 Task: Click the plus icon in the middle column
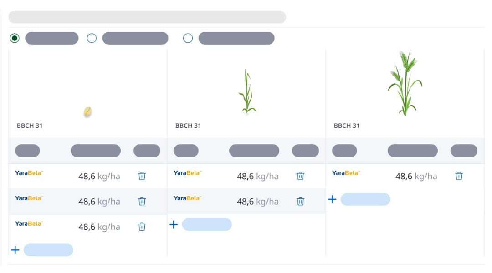tap(174, 224)
